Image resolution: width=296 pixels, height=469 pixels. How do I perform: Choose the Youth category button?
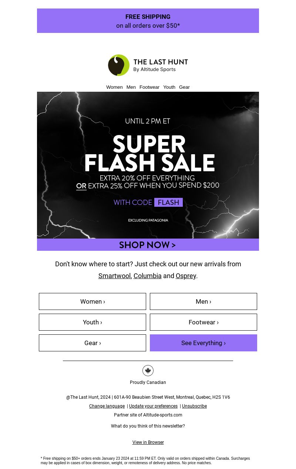point(92,322)
